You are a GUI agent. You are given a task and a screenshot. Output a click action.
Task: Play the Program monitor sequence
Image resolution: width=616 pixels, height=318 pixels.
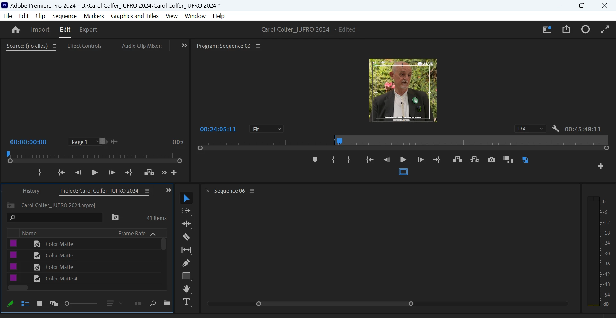403,160
